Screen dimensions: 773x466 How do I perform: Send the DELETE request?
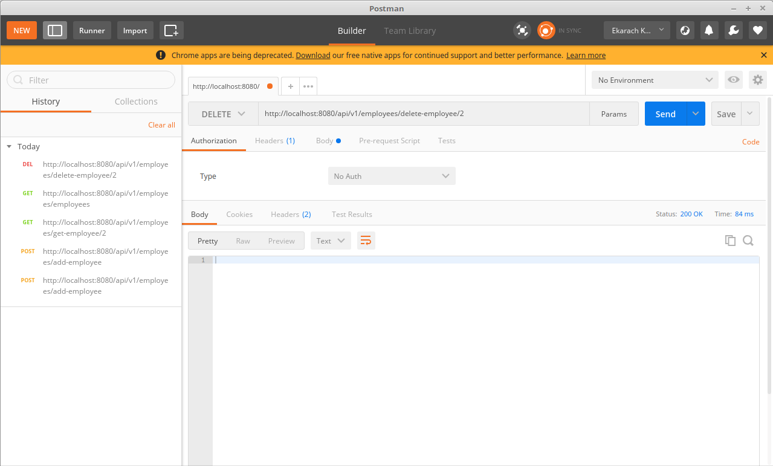click(x=665, y=114)
